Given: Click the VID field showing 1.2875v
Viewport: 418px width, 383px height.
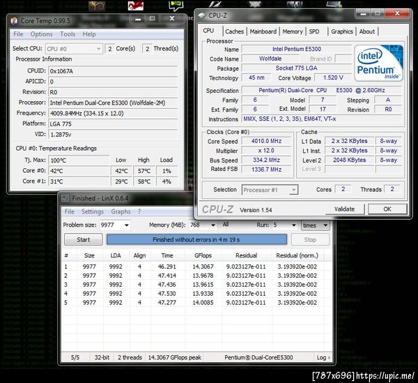Looking at the screenshot, I should point(113,135).
